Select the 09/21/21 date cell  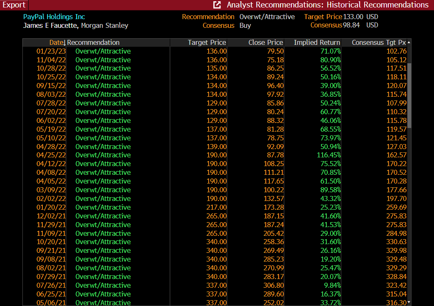coord(51,251)
